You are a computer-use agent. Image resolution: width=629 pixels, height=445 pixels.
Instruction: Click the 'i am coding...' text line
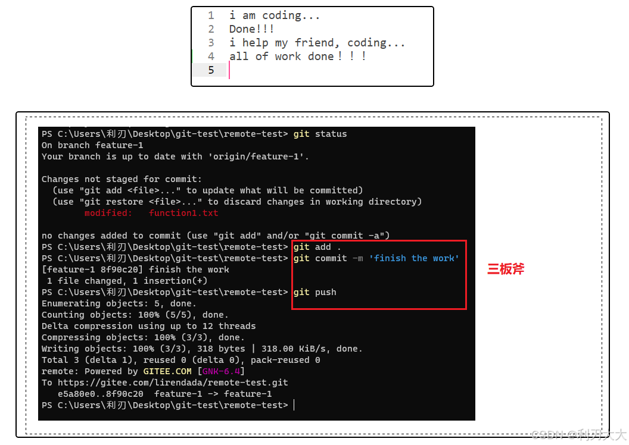pos(275,15)
